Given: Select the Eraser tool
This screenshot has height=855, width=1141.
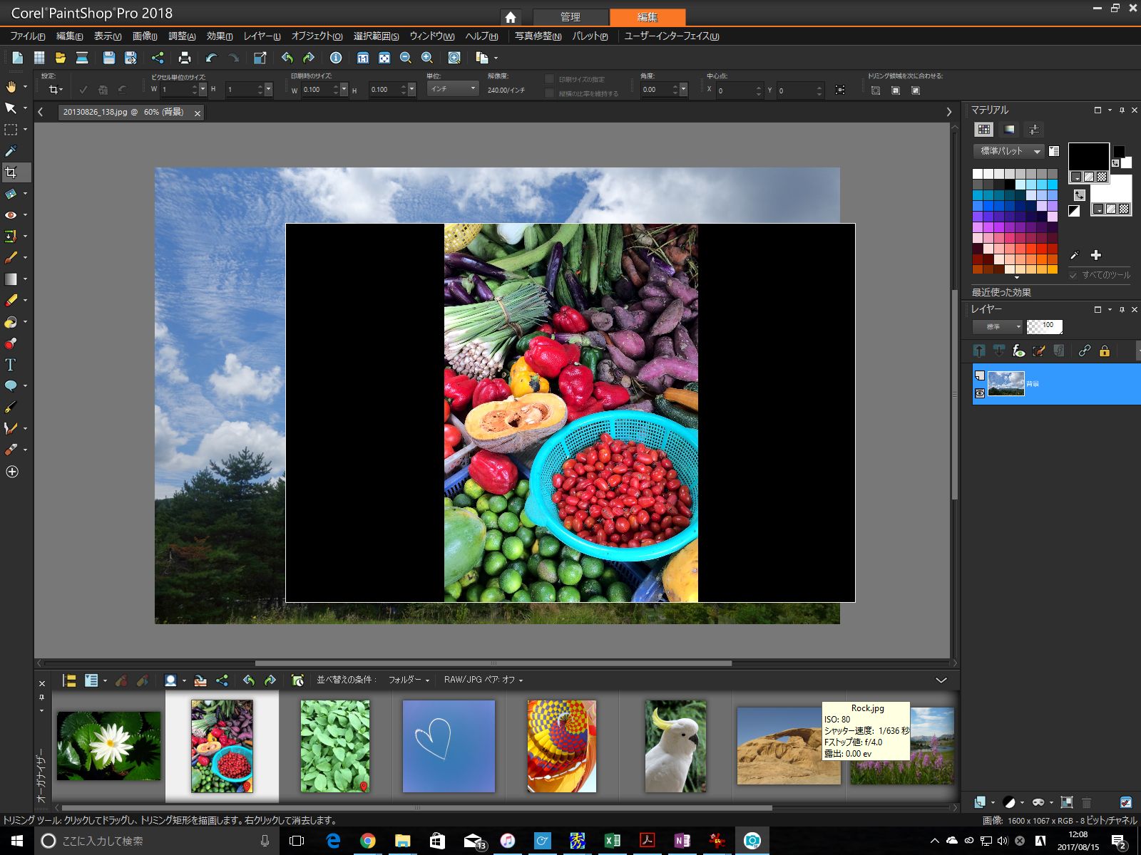Looking at the screenshot, I should (x=11, y=301).
